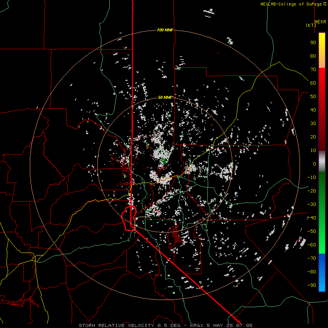Pick the gray zero-velocity segment of the color bar

tap(322, 161)
